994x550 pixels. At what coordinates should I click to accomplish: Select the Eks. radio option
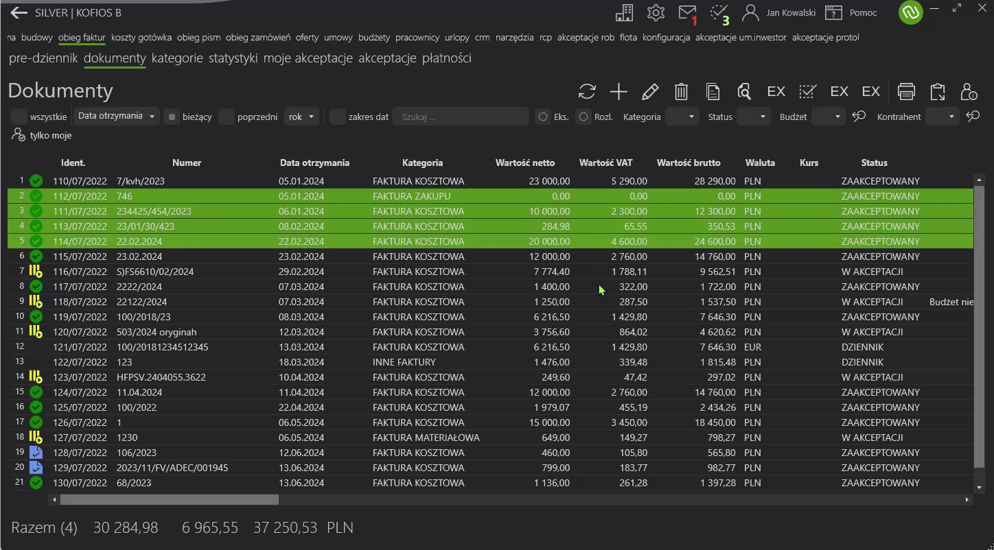point(543,117)
